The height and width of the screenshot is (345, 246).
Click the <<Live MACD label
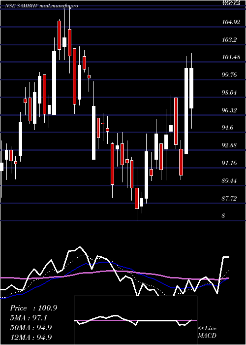(207, 332)
